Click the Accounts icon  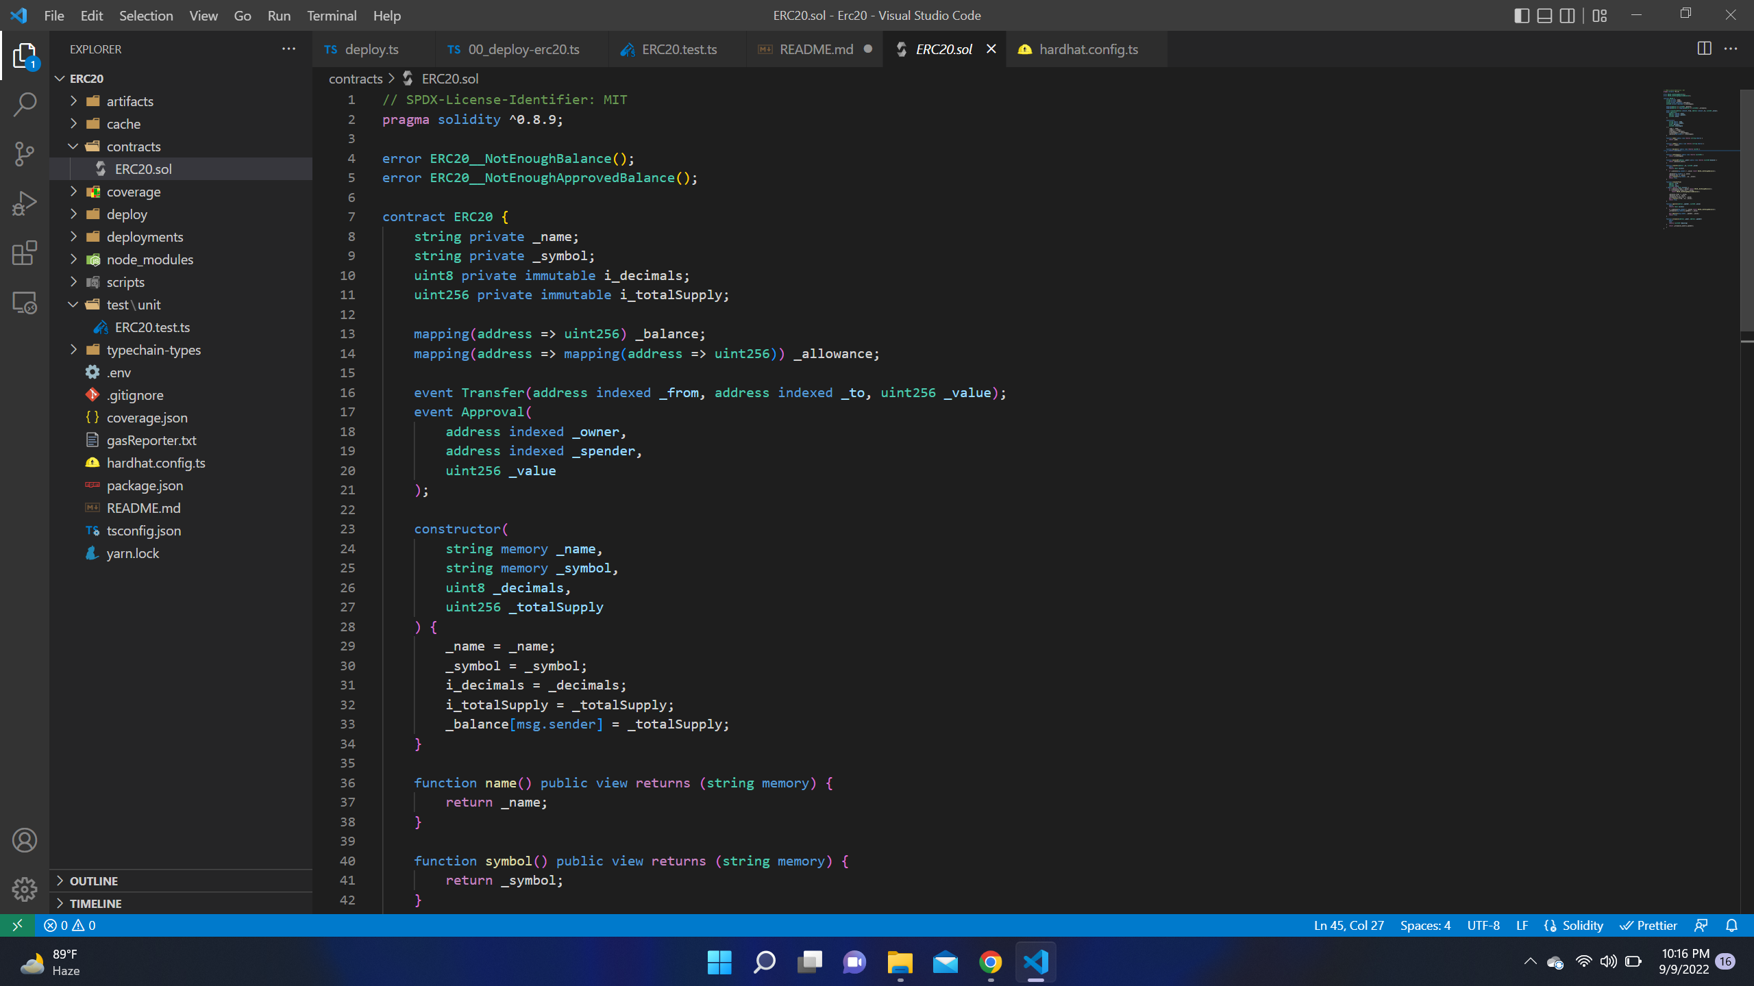(25, 839)
